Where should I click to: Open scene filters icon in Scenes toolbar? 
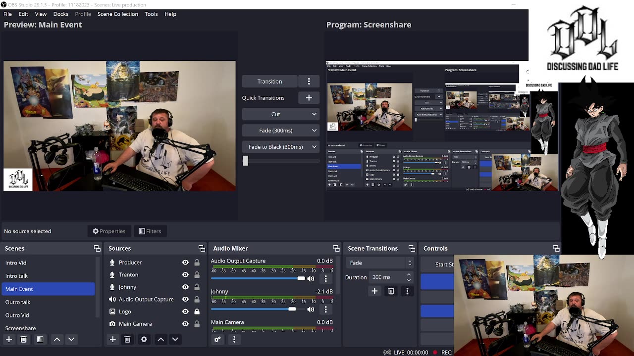coord(40,339)
